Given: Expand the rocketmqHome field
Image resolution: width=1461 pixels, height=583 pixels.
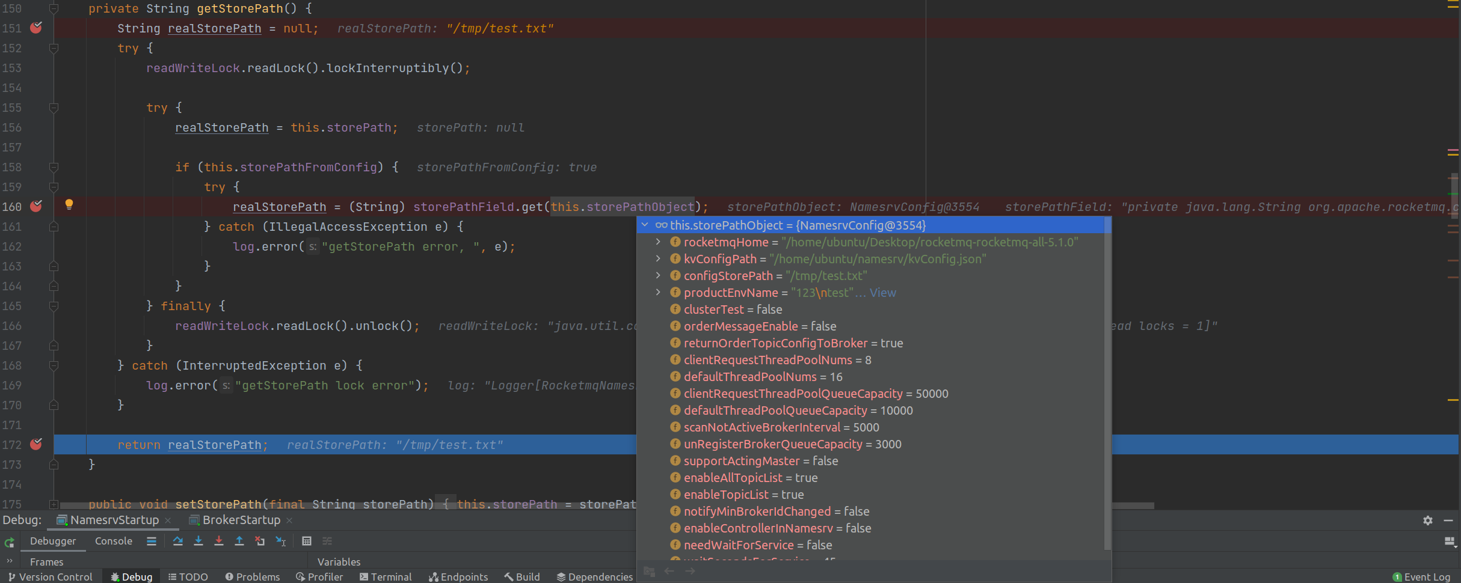Looking at the screenshot, I should coord(657,242).
